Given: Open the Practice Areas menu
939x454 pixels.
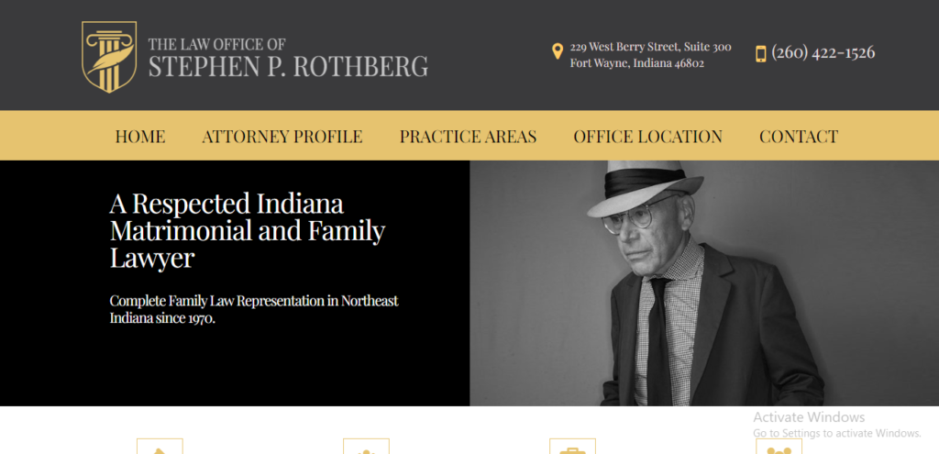Looking at the screenshot, I should click(468, 137).
